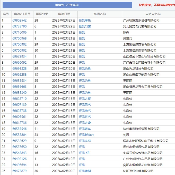Open trademark 狂飙猪脚

click(x=85, y=171)
